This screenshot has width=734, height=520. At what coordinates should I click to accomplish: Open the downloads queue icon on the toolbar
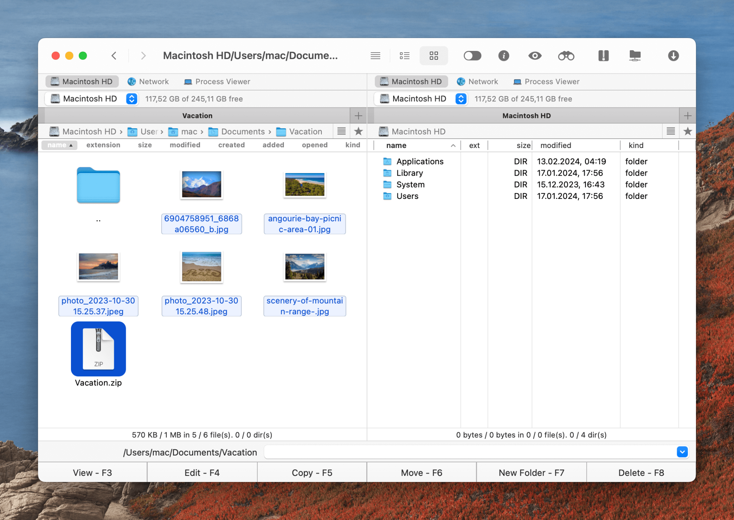coord(673,56)
